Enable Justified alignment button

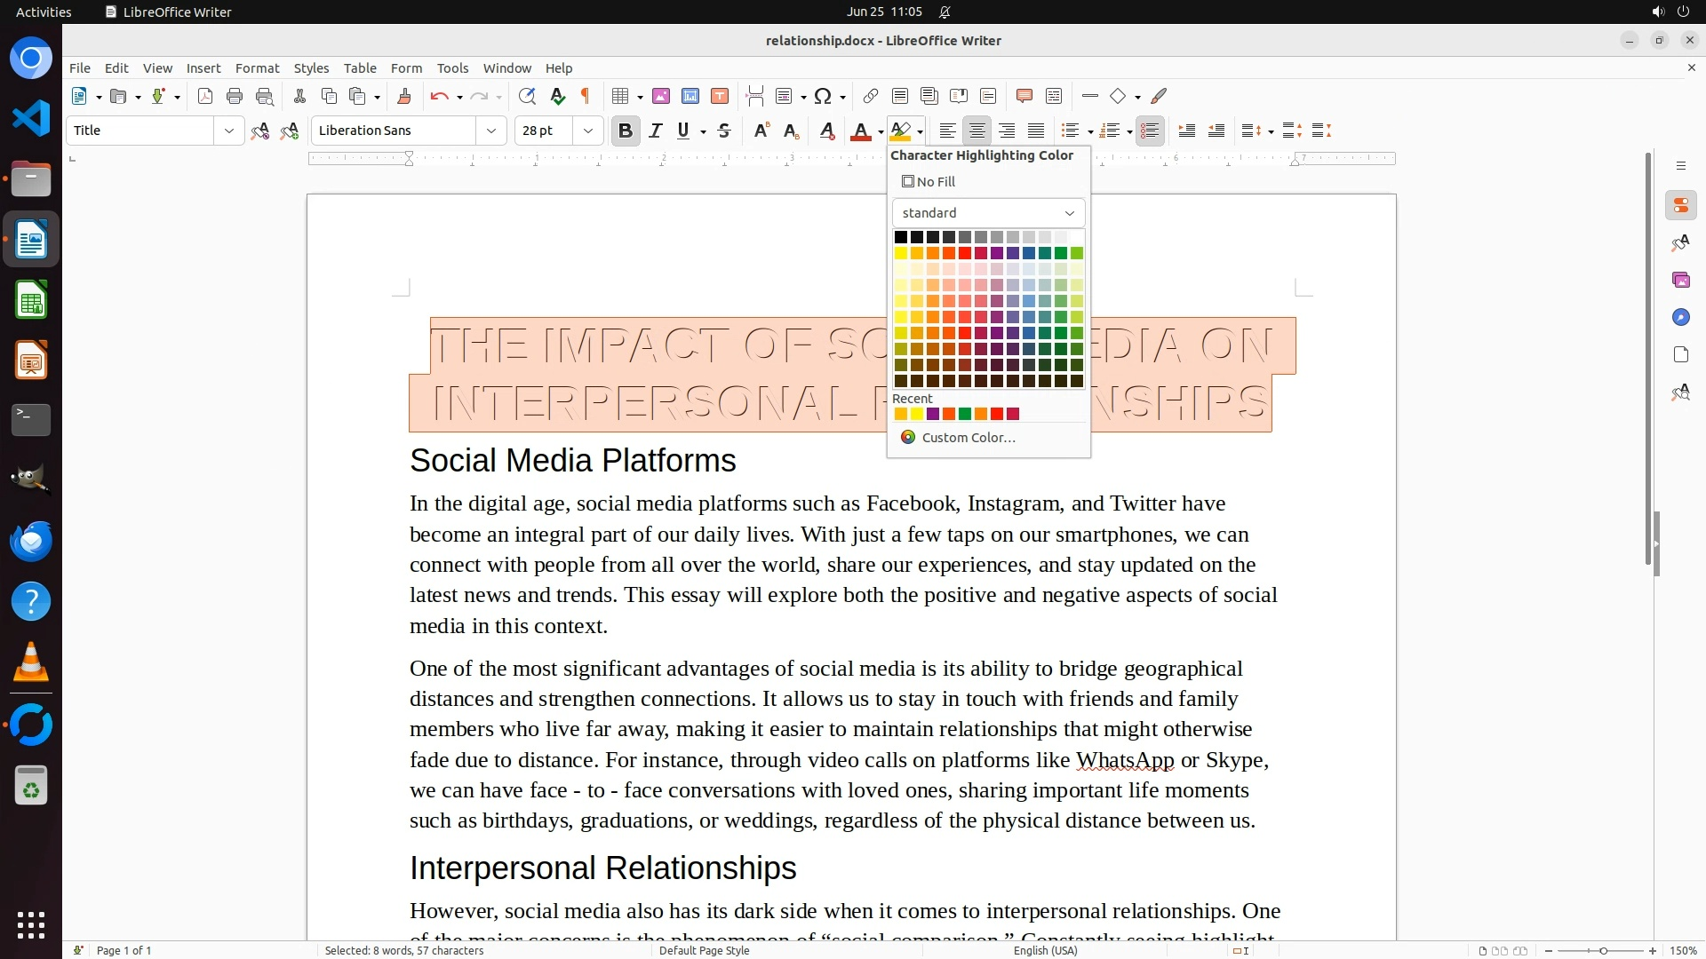tap(1036, 131)
